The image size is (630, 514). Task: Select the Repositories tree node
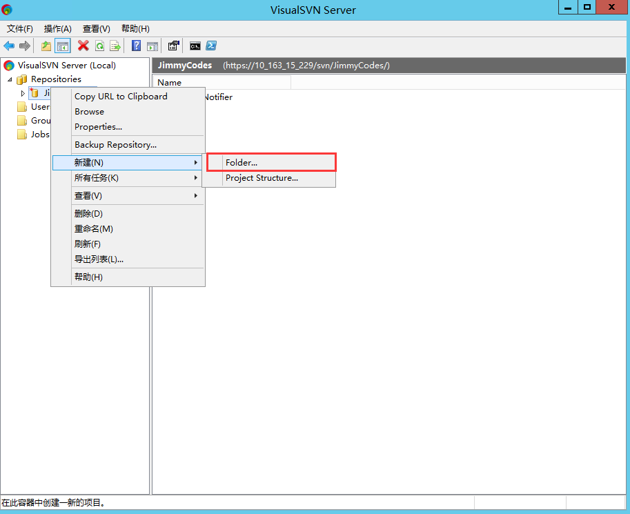click(56, 79)
